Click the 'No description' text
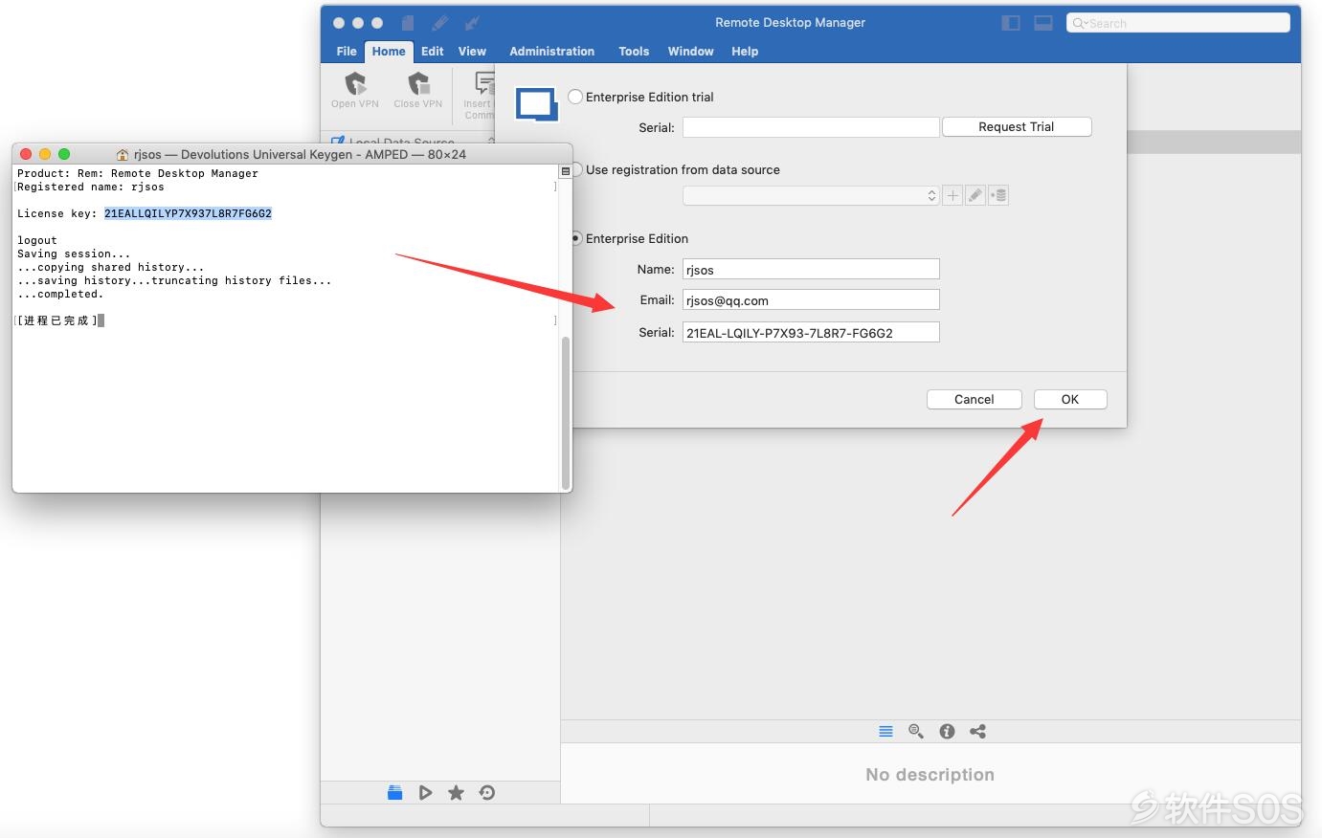This screenshot has width=1322, height=838. tap(930, 775)
